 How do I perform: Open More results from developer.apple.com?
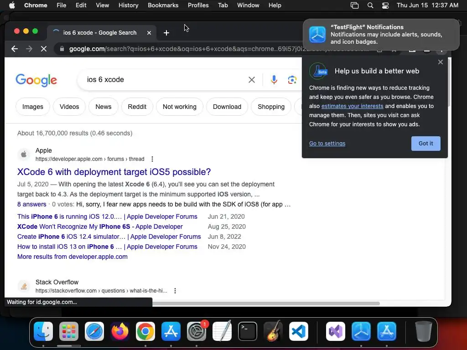click(73, 257)
